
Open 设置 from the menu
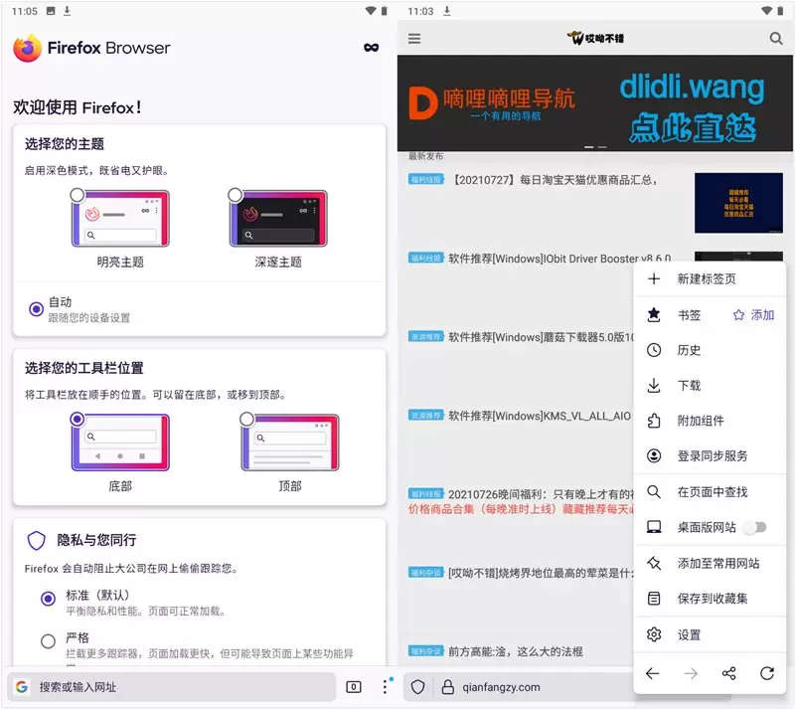coord(710,634)
